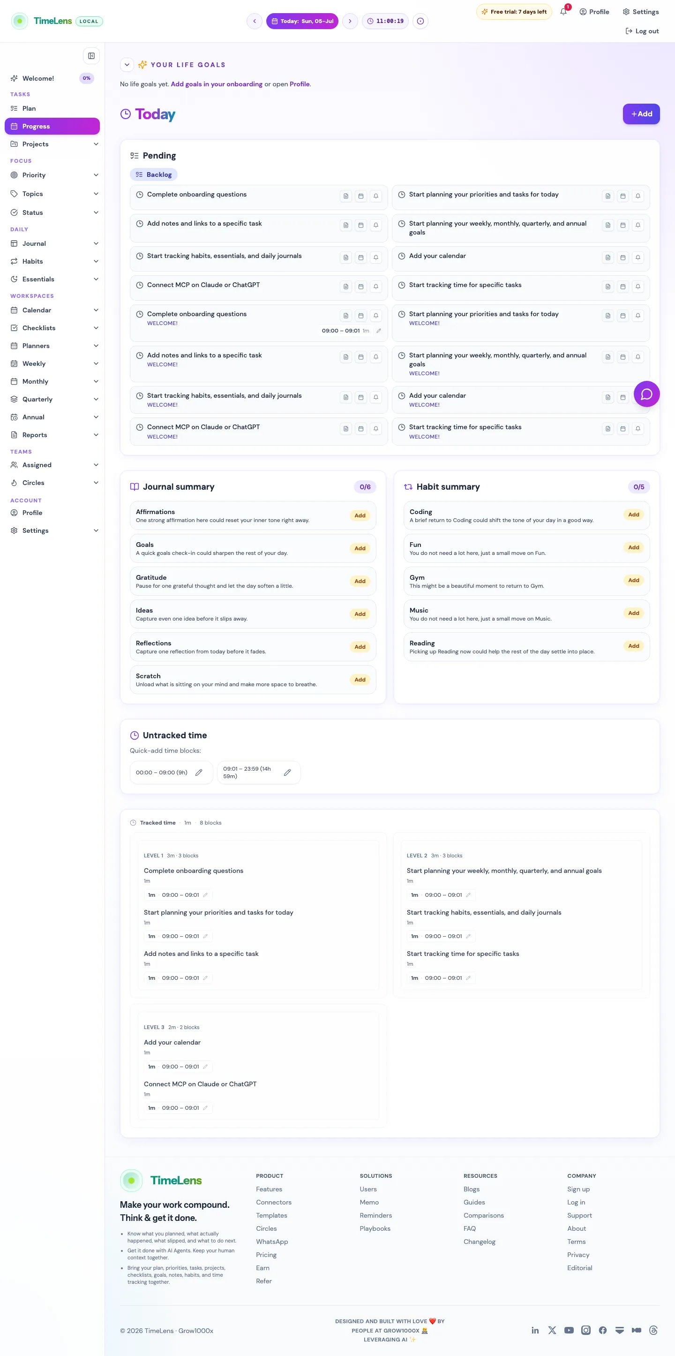Open Profile in the top header
Image resolution: width=675 pixels, height=1356 pixels.
pyautogui.click(x=594, y=12)
